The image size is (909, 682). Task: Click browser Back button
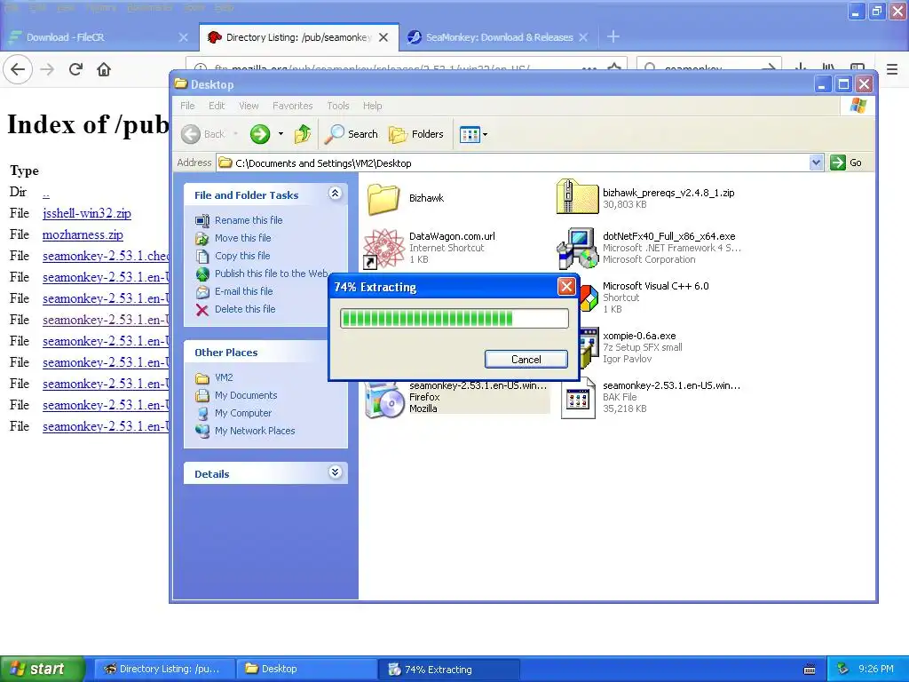[18, 69]
